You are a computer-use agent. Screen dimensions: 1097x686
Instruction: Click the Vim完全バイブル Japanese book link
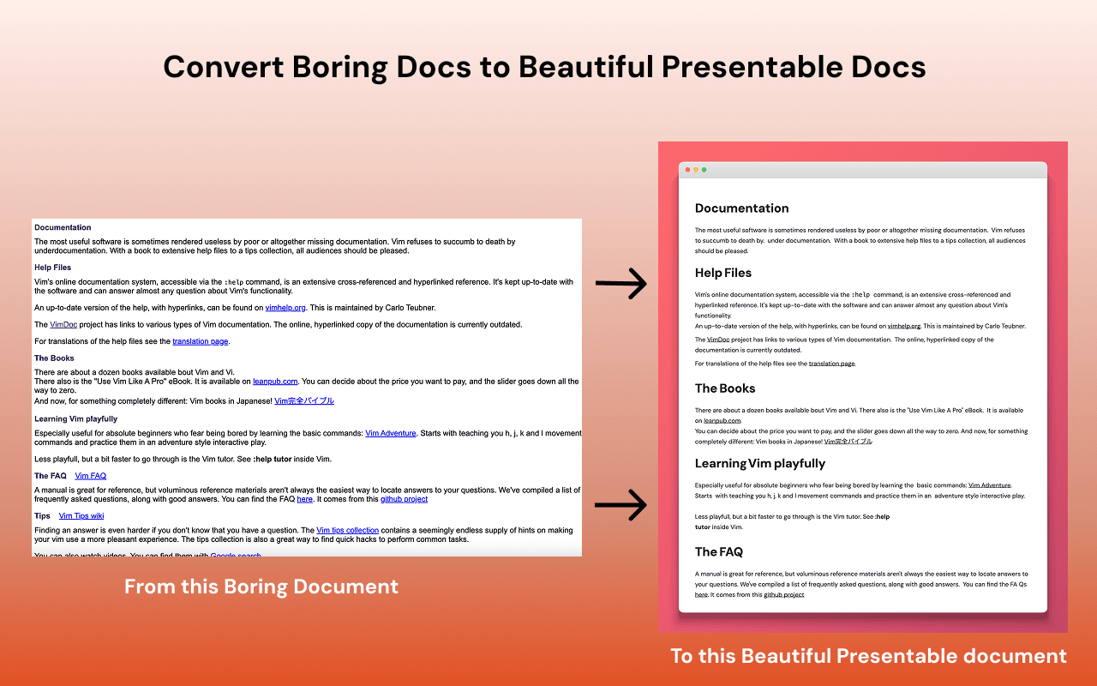[x=304, y=400]
